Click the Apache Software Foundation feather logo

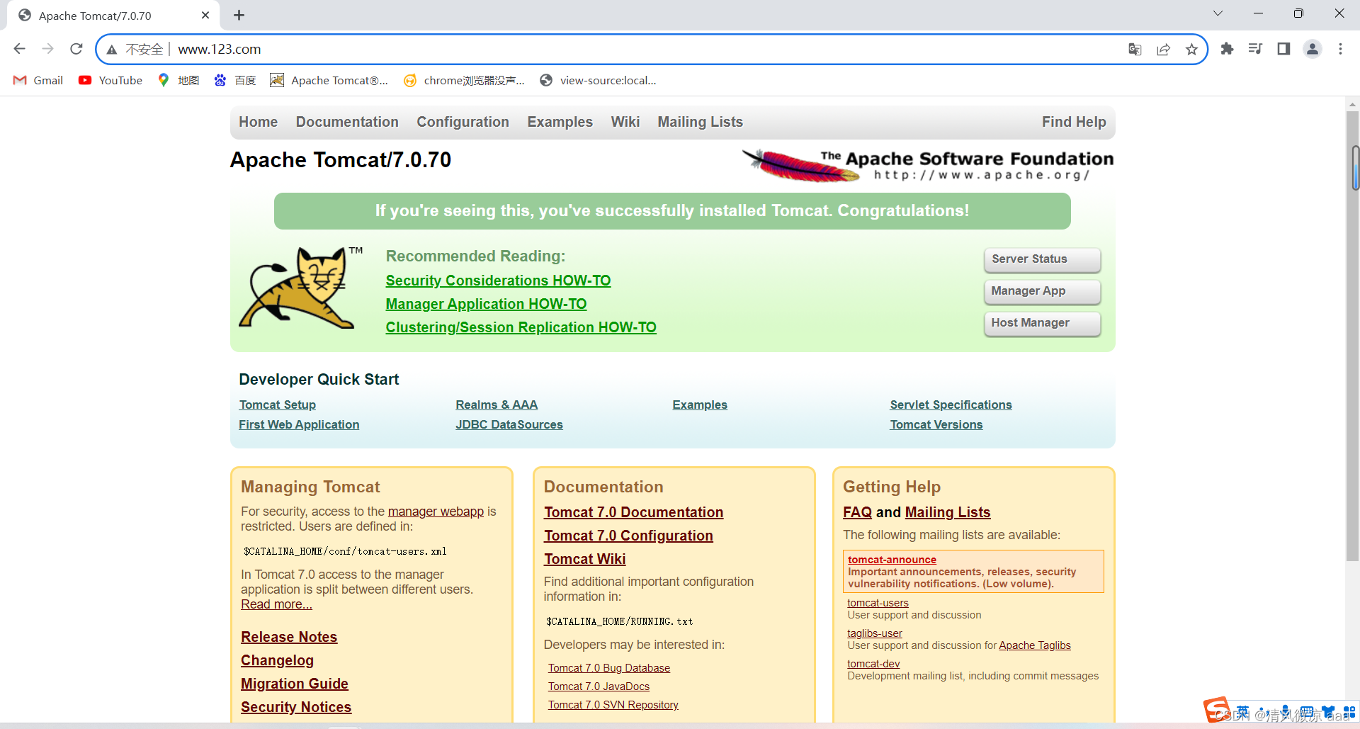tap(928, 165)
